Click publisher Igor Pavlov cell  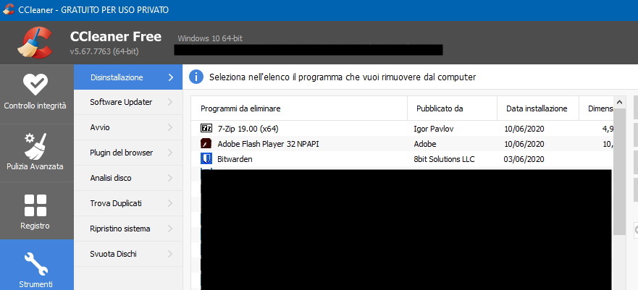point(434,129)
